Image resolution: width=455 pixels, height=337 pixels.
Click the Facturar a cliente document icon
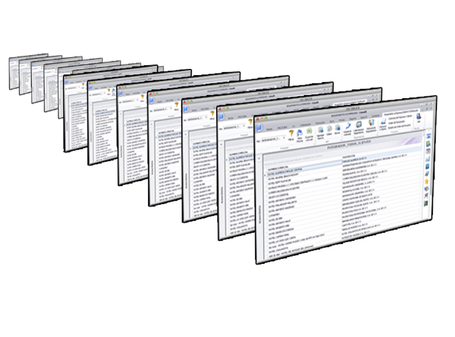point(383,121)
